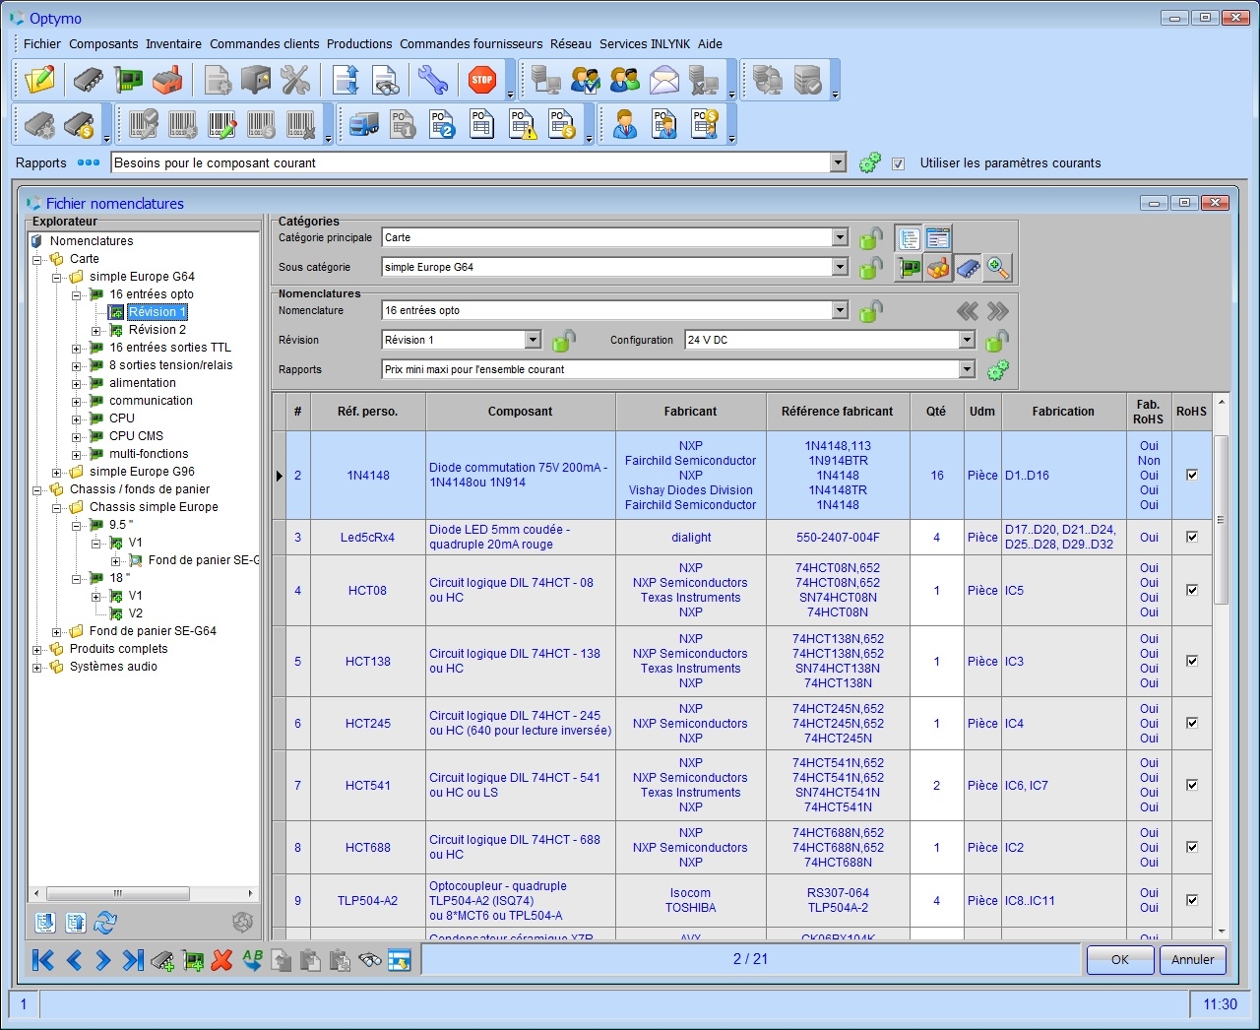Click the blue refresh arrows icon below the explorer
This screenshot has width=1260, height=1030.
point(105,923)
